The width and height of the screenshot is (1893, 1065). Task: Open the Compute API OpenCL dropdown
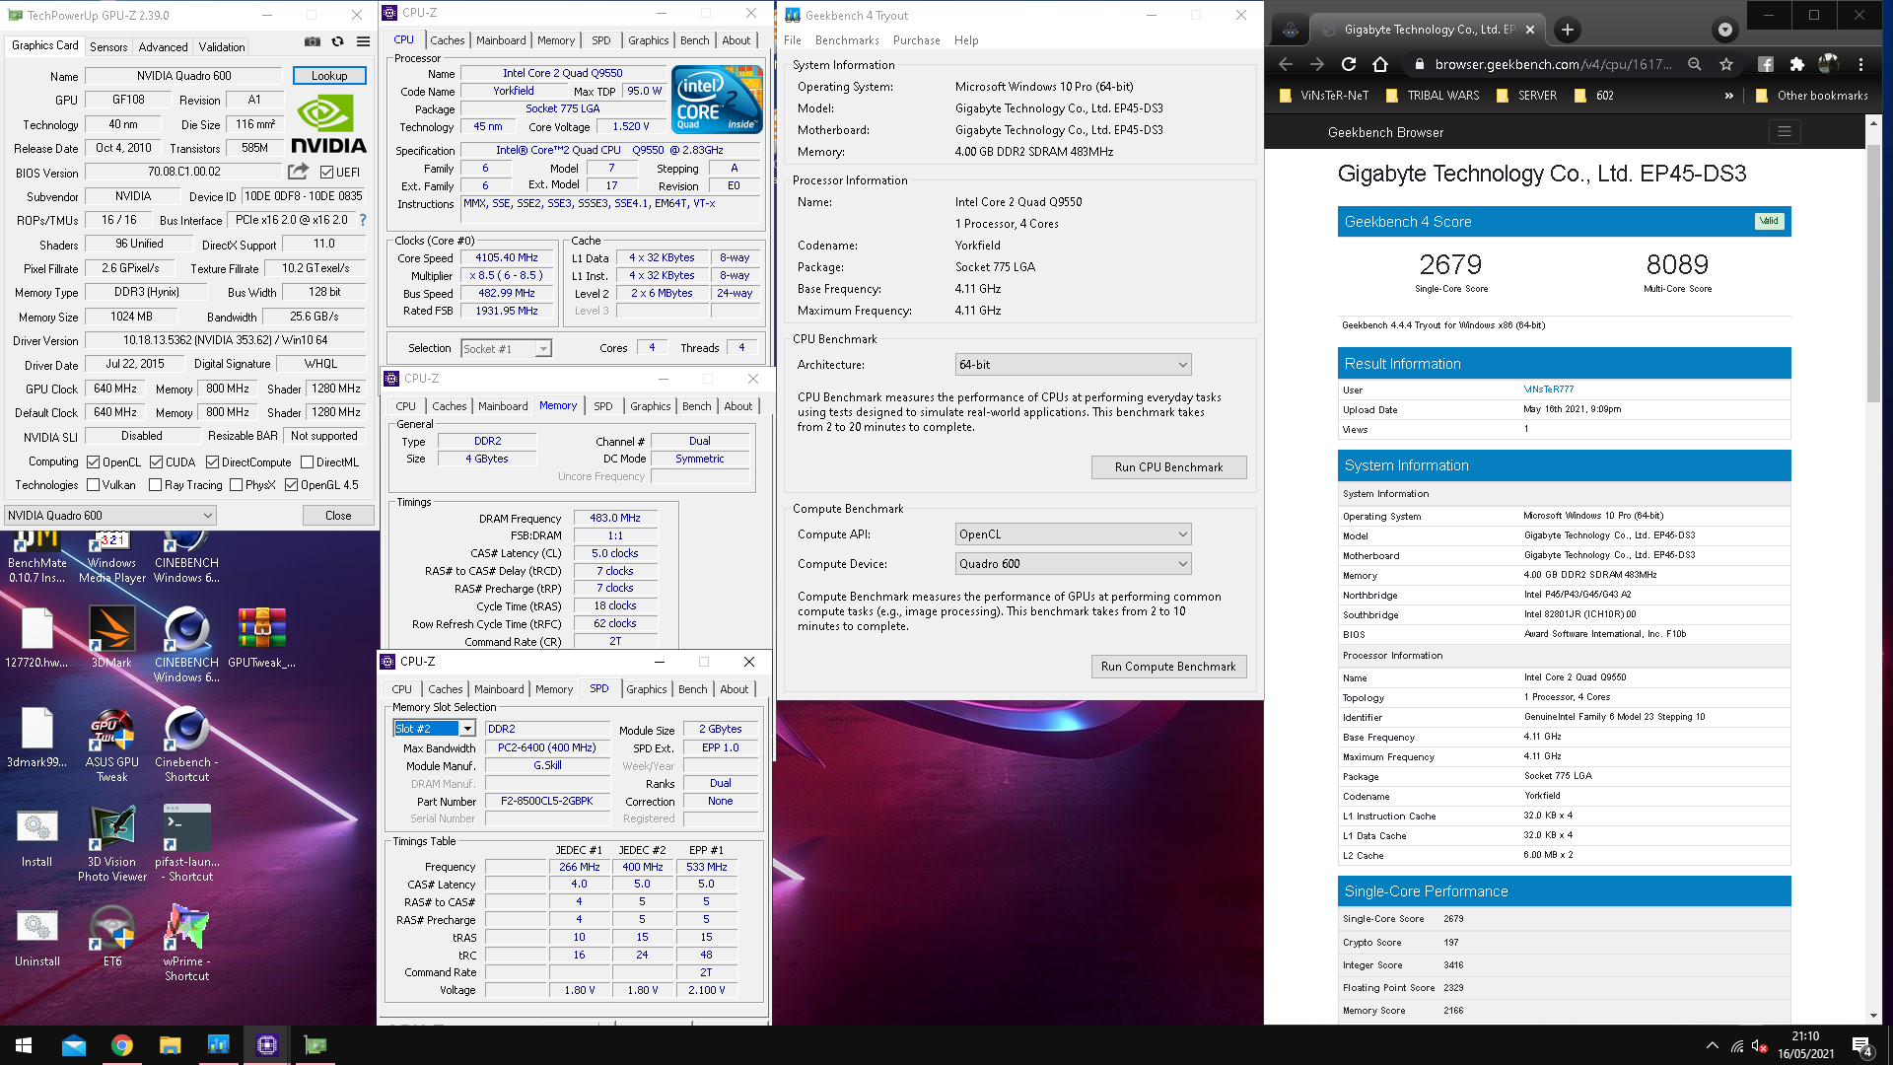tap(1073, 533)
